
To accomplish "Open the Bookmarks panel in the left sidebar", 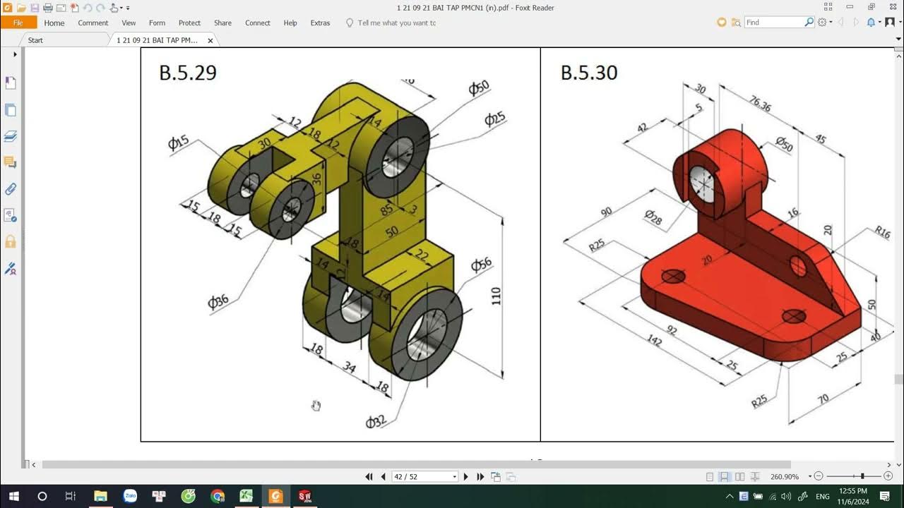I will click(x=11, y=83).
